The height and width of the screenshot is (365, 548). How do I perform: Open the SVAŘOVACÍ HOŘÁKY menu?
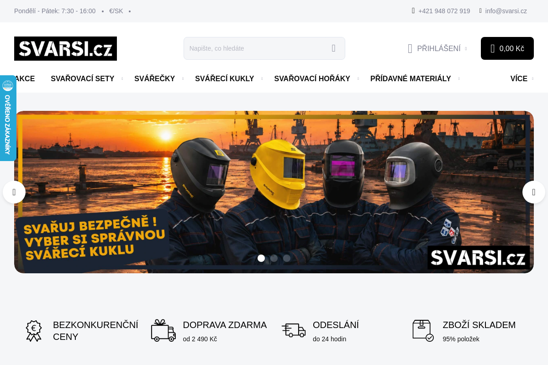coord(312,79)
